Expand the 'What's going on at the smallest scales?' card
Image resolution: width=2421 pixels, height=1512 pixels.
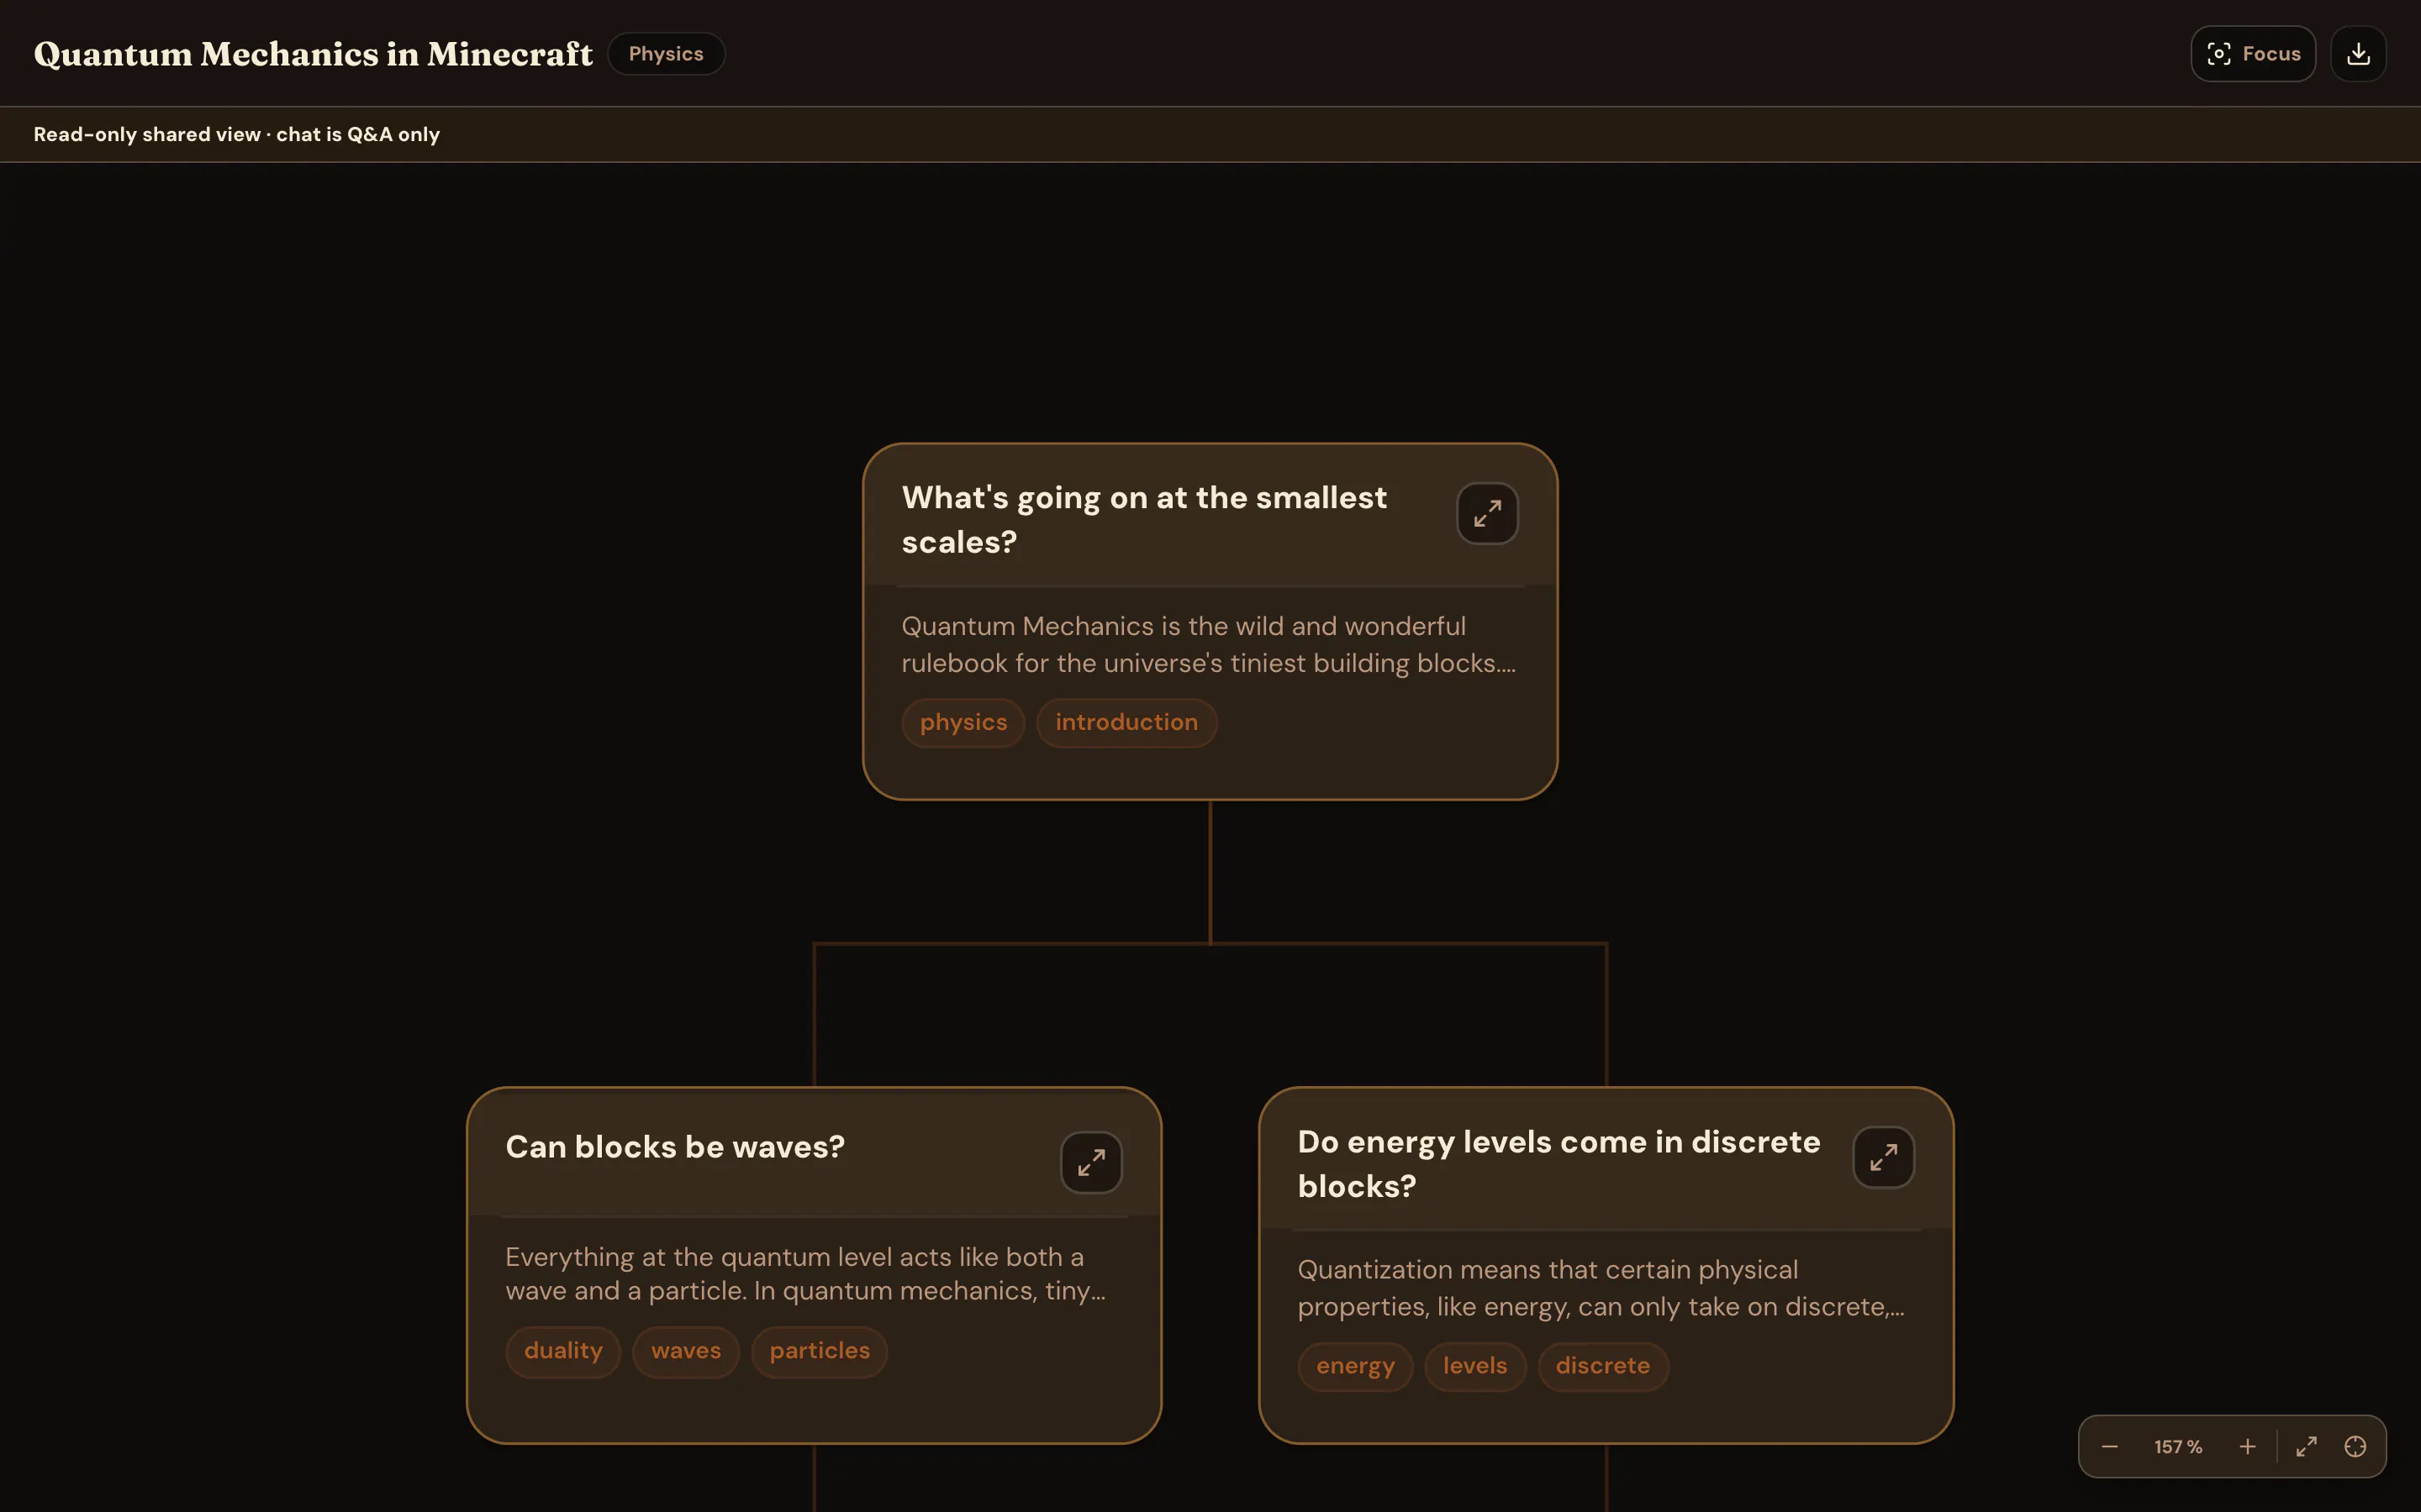point(1486,514)
